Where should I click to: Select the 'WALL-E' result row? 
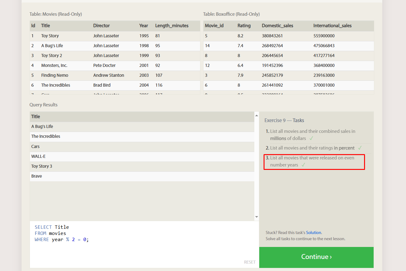(x=142, y=156)
